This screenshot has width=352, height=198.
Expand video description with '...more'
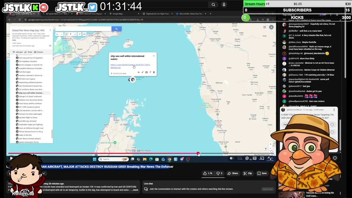(x=135, y=190)
